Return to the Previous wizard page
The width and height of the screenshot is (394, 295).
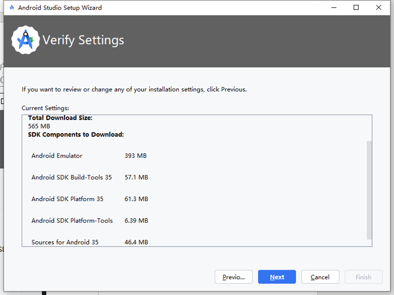click(x=233, y=277)
